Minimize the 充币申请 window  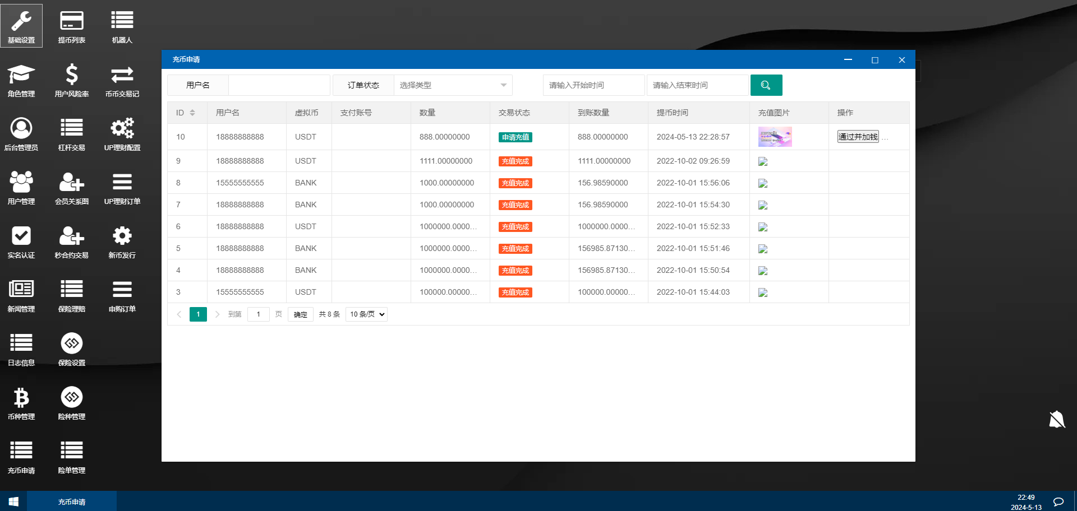point(848,59)
